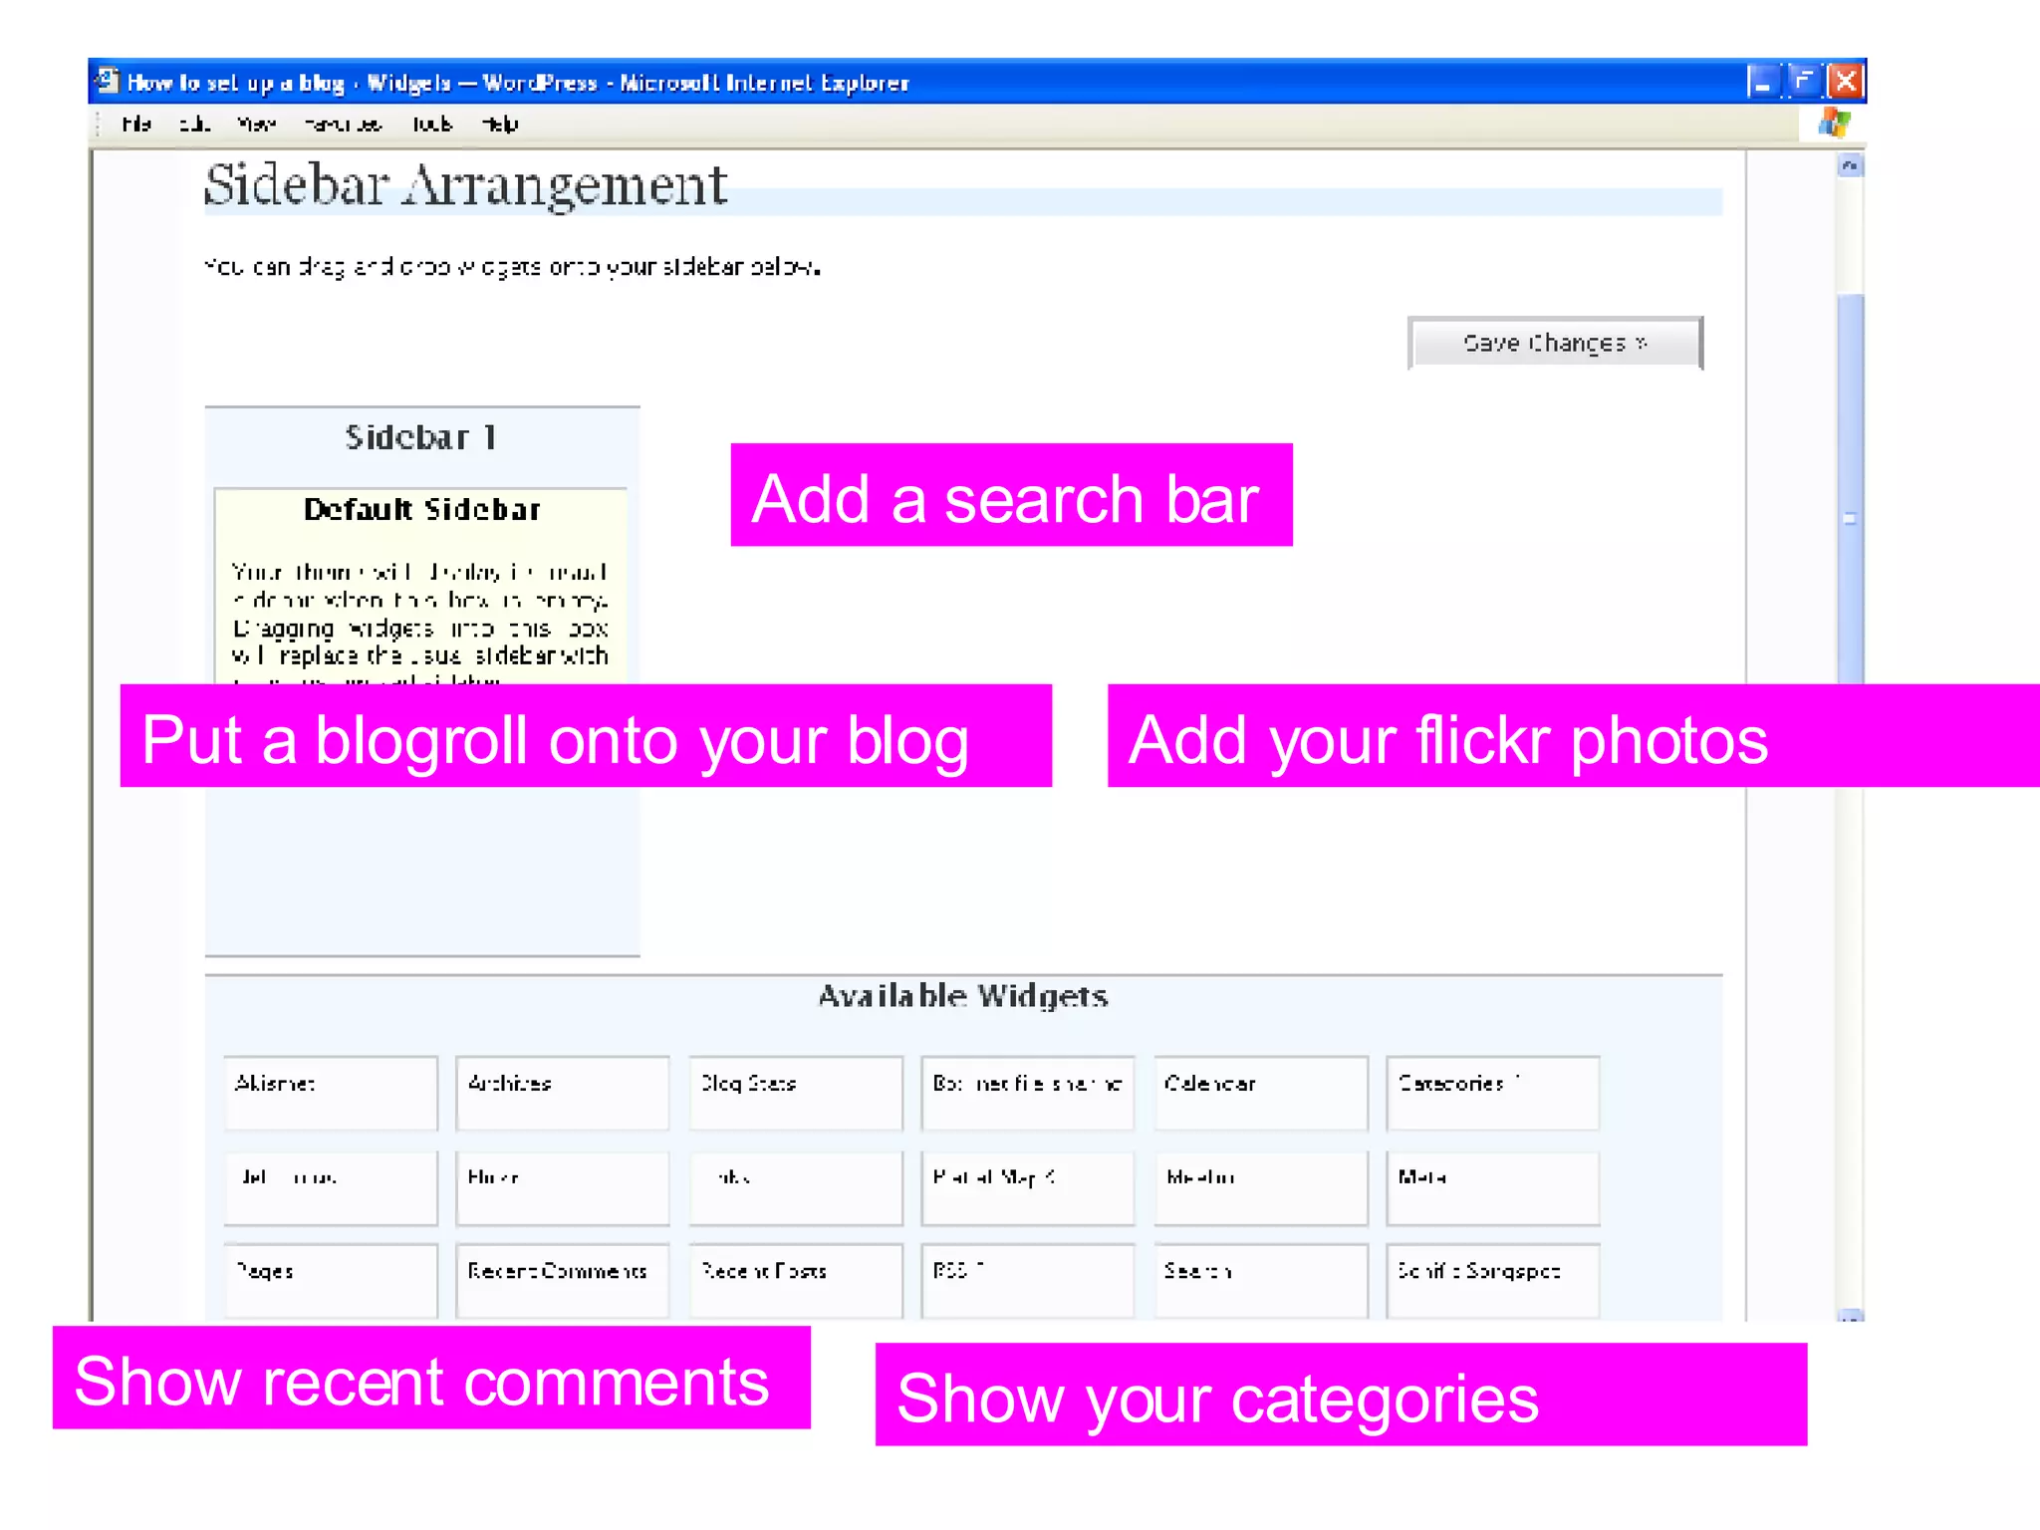Select the Recent Posts widget
Viewport: 2040px width, 1530px height.
(x=796, y=1281)
